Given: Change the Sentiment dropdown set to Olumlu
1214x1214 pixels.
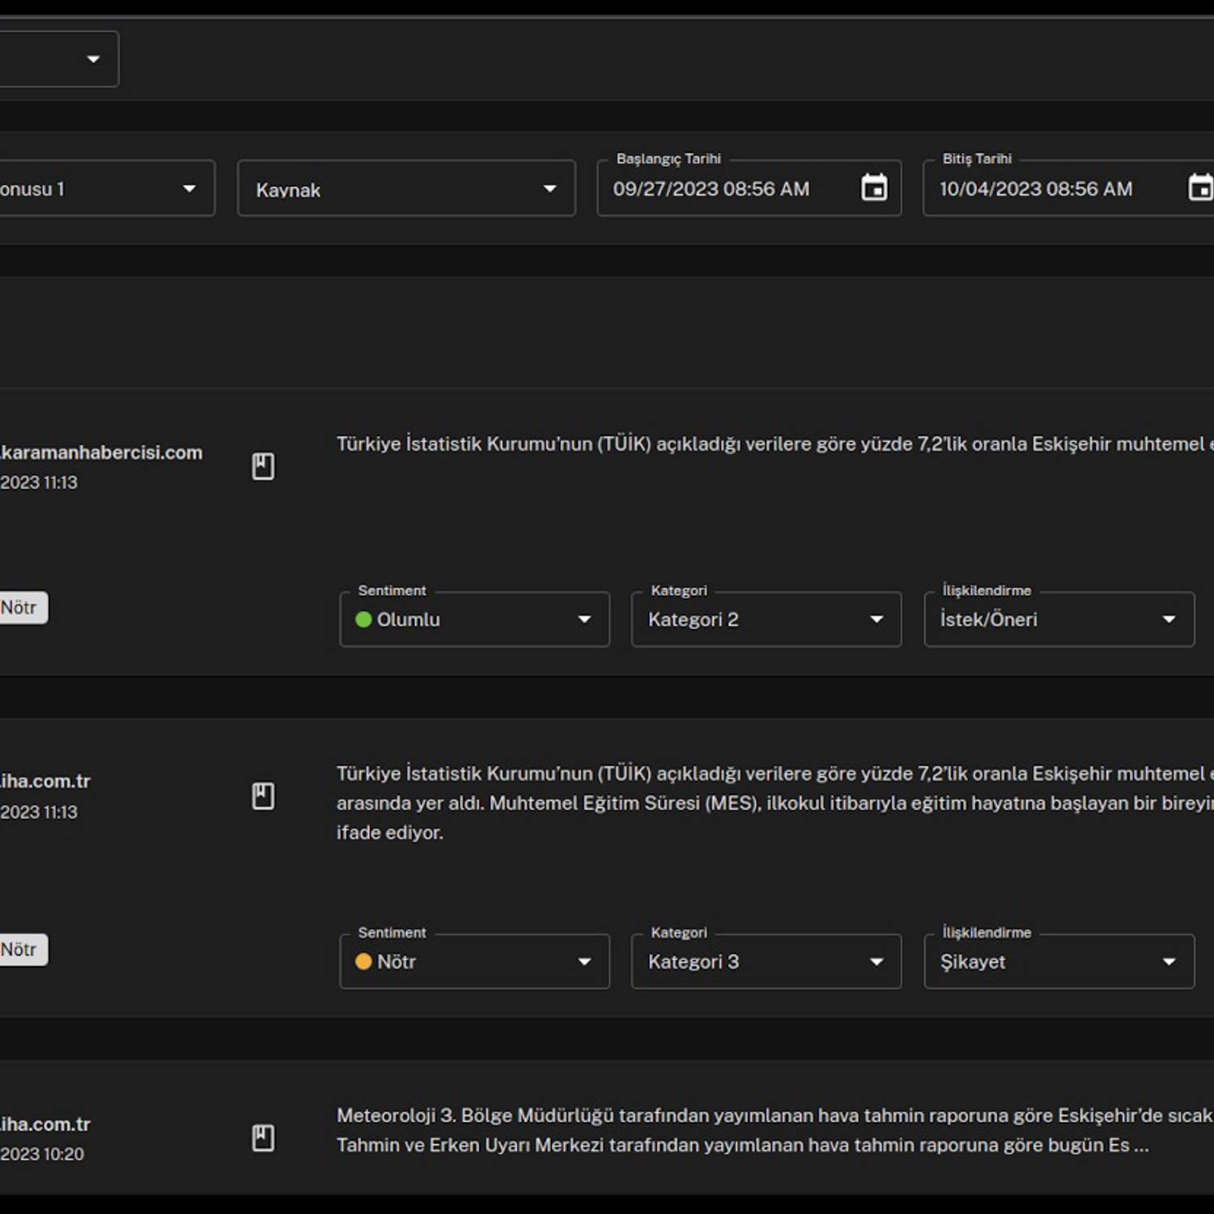Looking at the screenshot, I should [474, 619].
